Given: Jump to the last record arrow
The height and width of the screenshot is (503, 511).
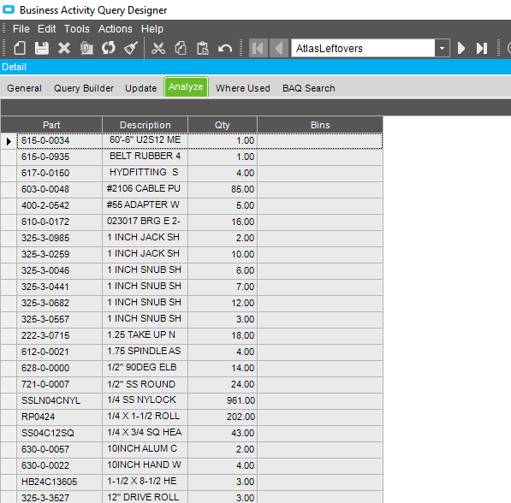Looking at the screenshot, I should (x=482, y=49).
